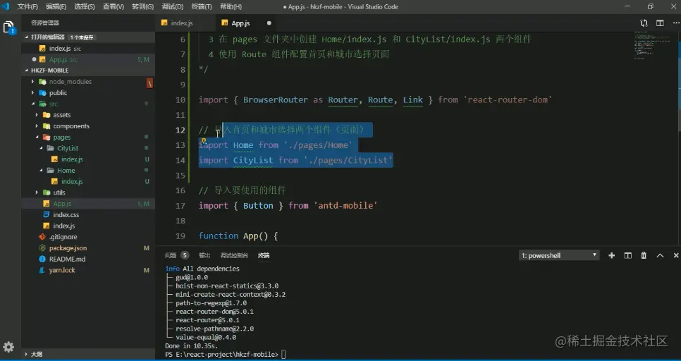Viewport: 681px width, 361px height.
Task: Click react-router-dom@5.0.1 in terminal output
Action: 214,312
